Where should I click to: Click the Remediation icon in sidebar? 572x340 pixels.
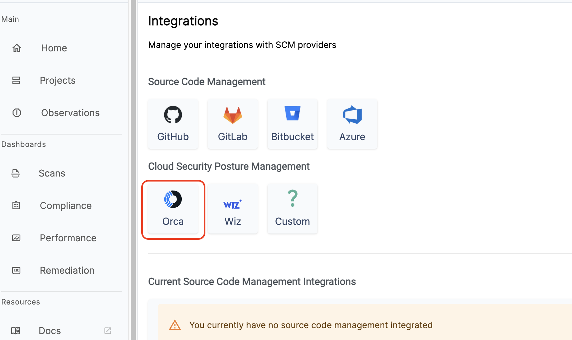click(x=16, y=270)
